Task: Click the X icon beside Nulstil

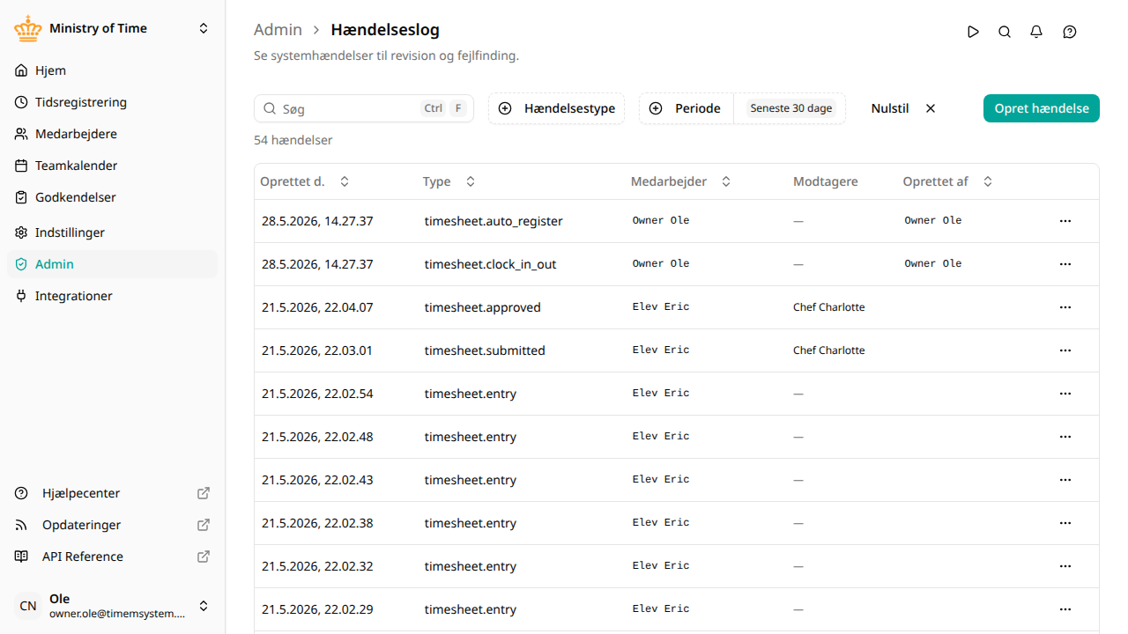Action: coord(931,108)
